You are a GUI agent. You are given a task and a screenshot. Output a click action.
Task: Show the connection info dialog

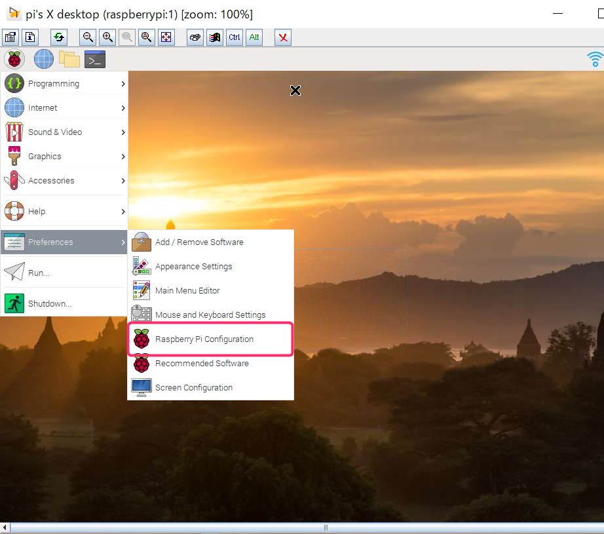30,37
